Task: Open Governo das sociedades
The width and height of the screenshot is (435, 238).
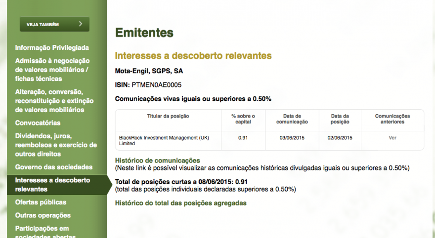Action: click(x=53, y=167)
